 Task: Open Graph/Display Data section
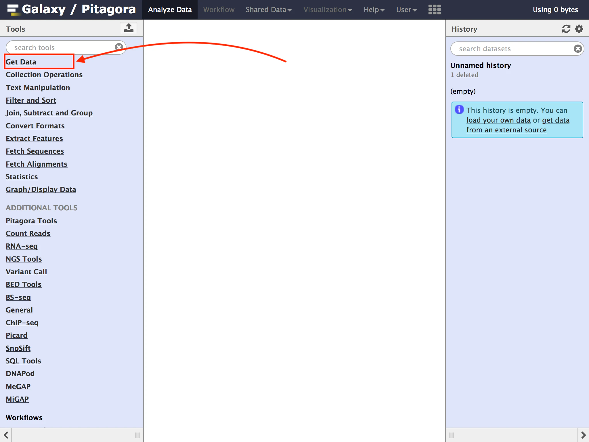[x=41, y=189]
